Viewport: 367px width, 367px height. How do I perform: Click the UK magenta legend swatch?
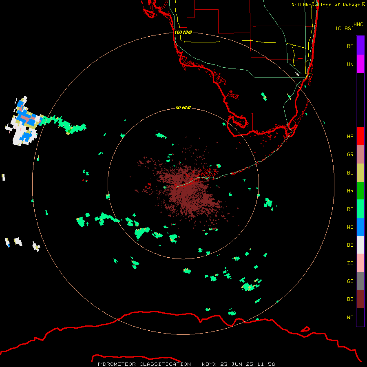point(360,64)
